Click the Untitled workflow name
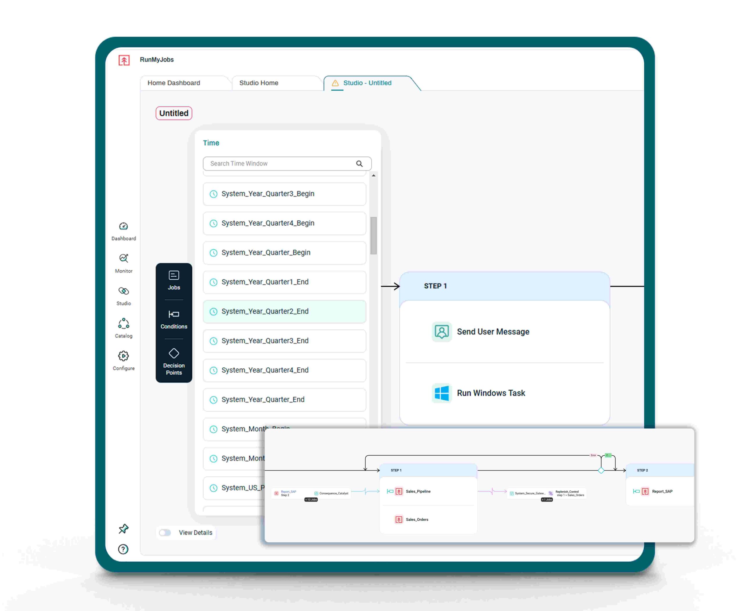Image resolution: width=744 pixels, height=611 pixels. [x=174, y=113]
